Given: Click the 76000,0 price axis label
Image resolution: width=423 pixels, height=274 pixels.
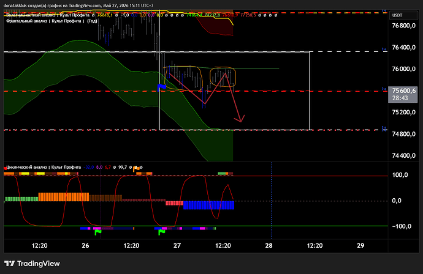Looking at the screenshot, I should coord(403,69).
